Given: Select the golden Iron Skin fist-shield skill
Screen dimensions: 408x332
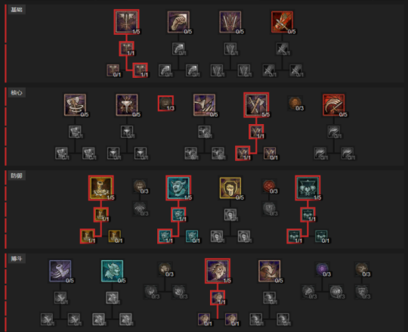Looking at the screenshot, I should pyautogui.click(x=230, y=188).
